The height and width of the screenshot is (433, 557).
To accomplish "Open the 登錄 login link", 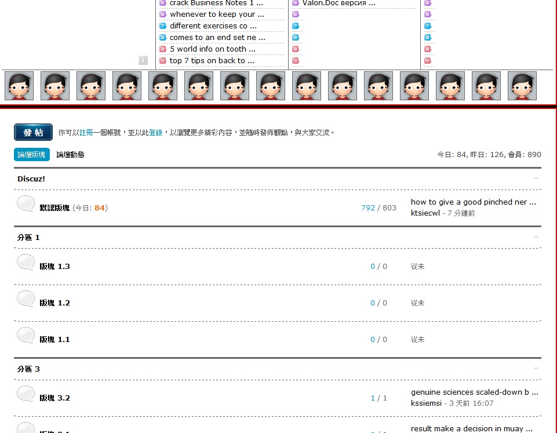I will (x=155, y=133).
